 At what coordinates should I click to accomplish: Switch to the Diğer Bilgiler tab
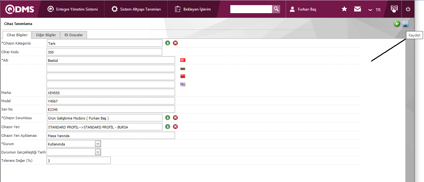46,35
